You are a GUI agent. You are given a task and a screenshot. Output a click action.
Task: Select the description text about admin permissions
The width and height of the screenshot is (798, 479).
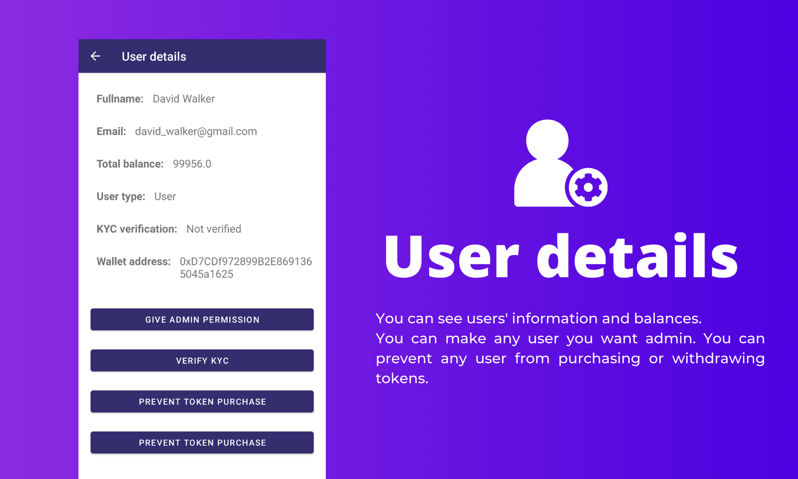click(570, 348)
